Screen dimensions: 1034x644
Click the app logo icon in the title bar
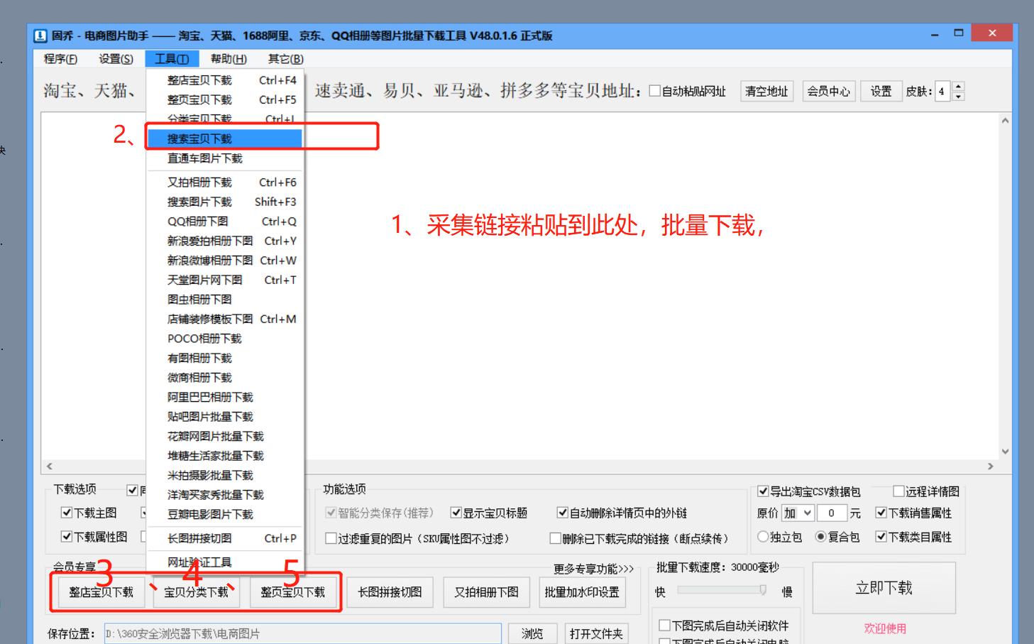pos(40,35)
